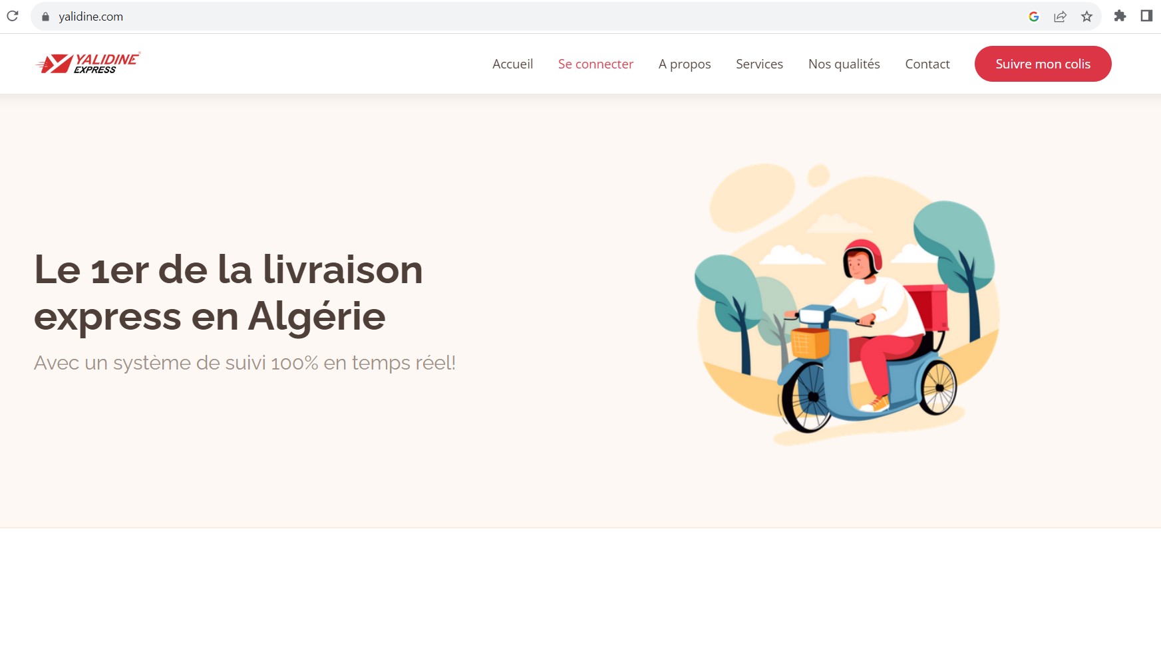Go to the Accueil menu item
Image resolution: width=1161 pixels, height=652 pixels.
512,64
